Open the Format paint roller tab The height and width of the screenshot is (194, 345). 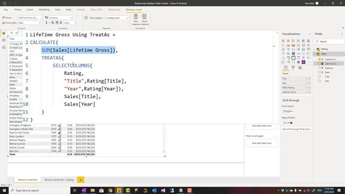click(293, 68)
